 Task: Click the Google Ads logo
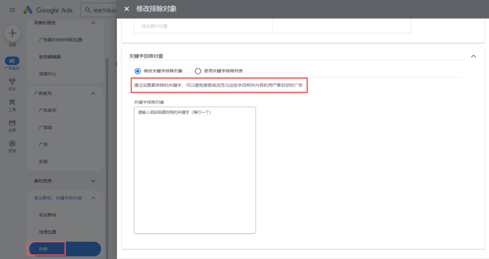[48, 10]
